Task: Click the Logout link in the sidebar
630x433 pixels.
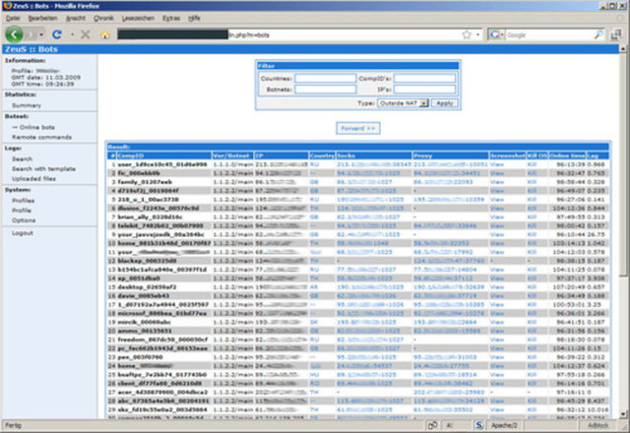Action: click(x=23, y=232)
